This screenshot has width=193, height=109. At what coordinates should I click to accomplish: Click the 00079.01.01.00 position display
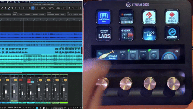tap(15, 107)
